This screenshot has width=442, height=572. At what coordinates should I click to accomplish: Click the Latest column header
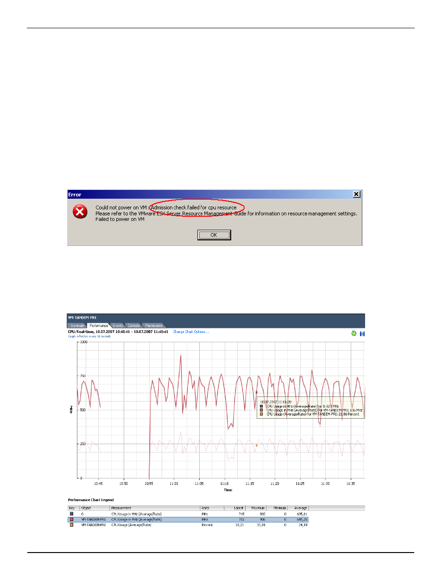pos(234,508)
